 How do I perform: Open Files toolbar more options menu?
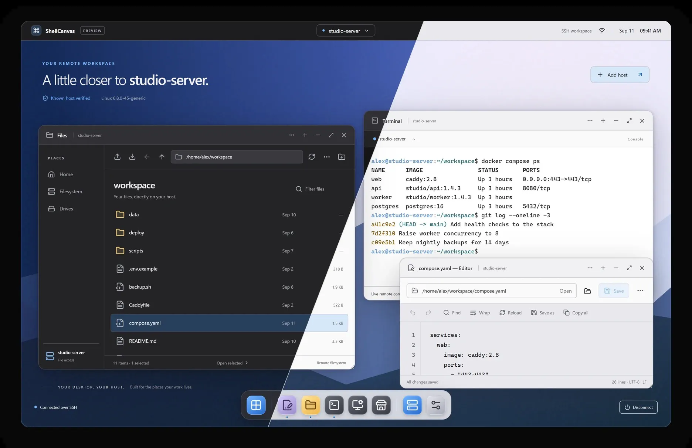(327, 157)
